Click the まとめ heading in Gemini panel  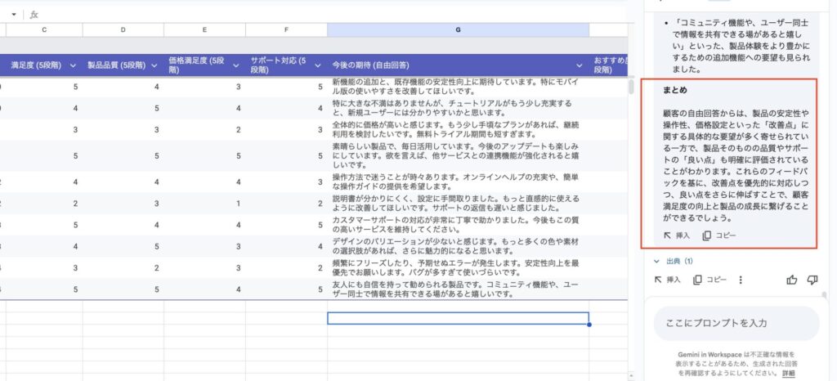[674, 90]
